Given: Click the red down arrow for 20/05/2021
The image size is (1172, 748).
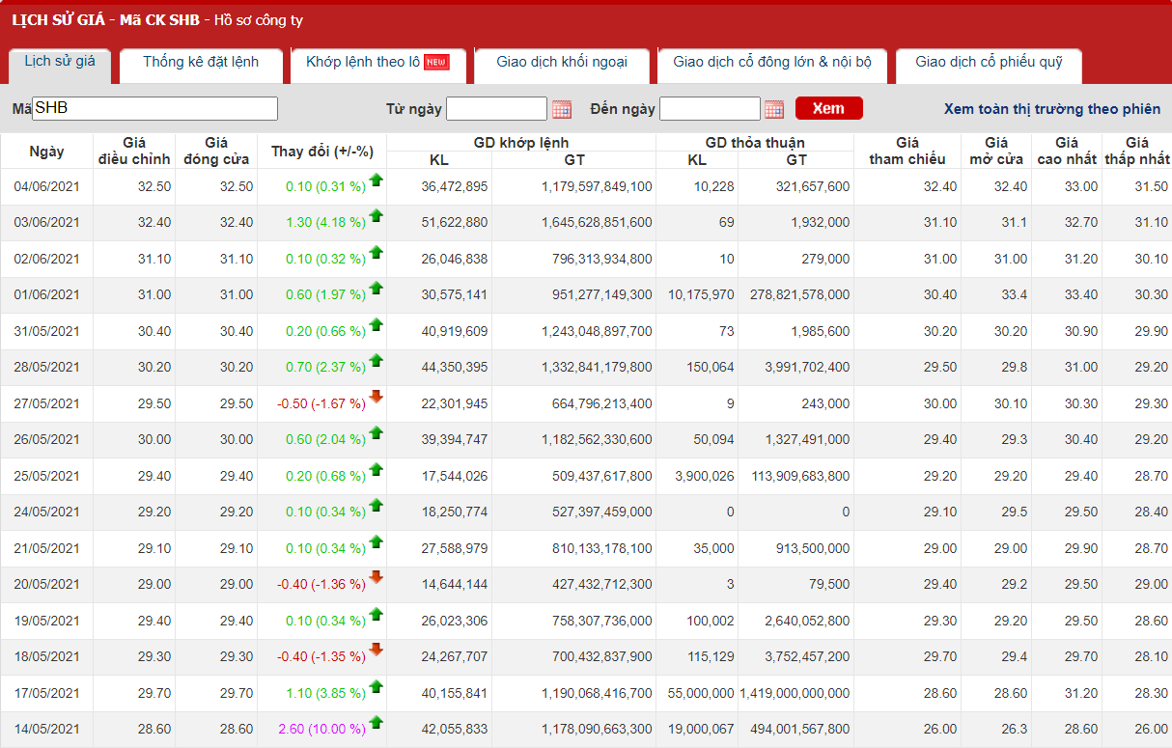Looking at the screenshot, I should (x=377, y=577).
